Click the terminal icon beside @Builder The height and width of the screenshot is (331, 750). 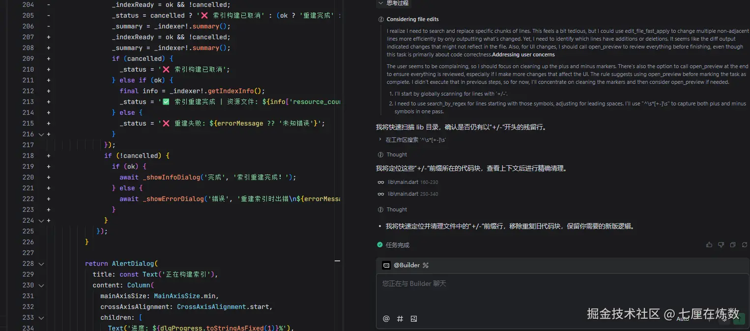tap(386, 265)
